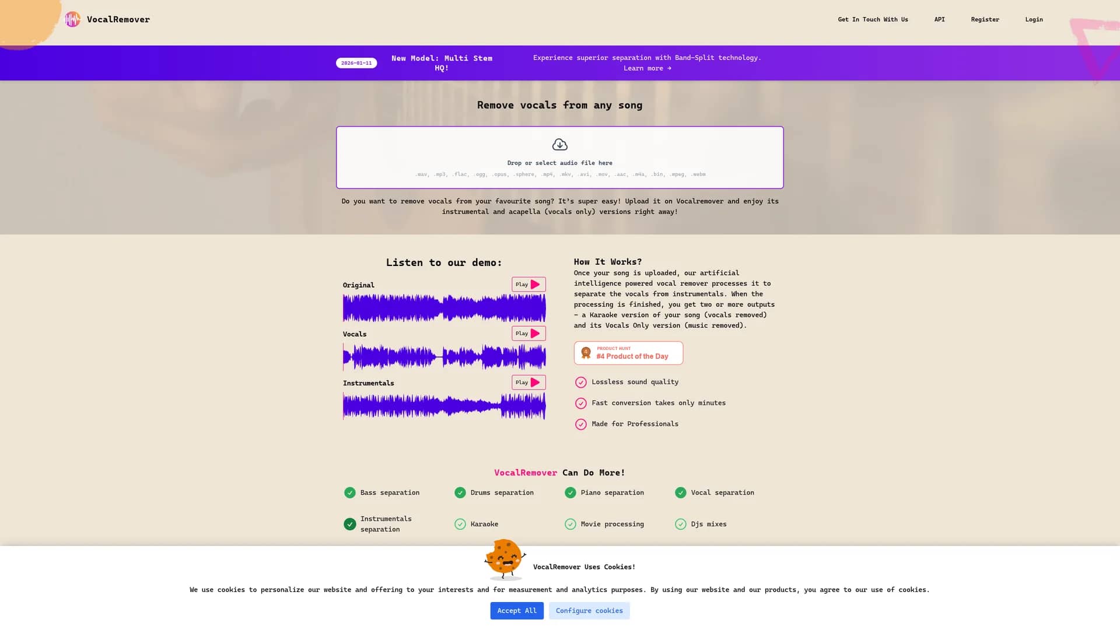1120x630 pixels.
Task: Accept all cookies
Action: point(517,611)
